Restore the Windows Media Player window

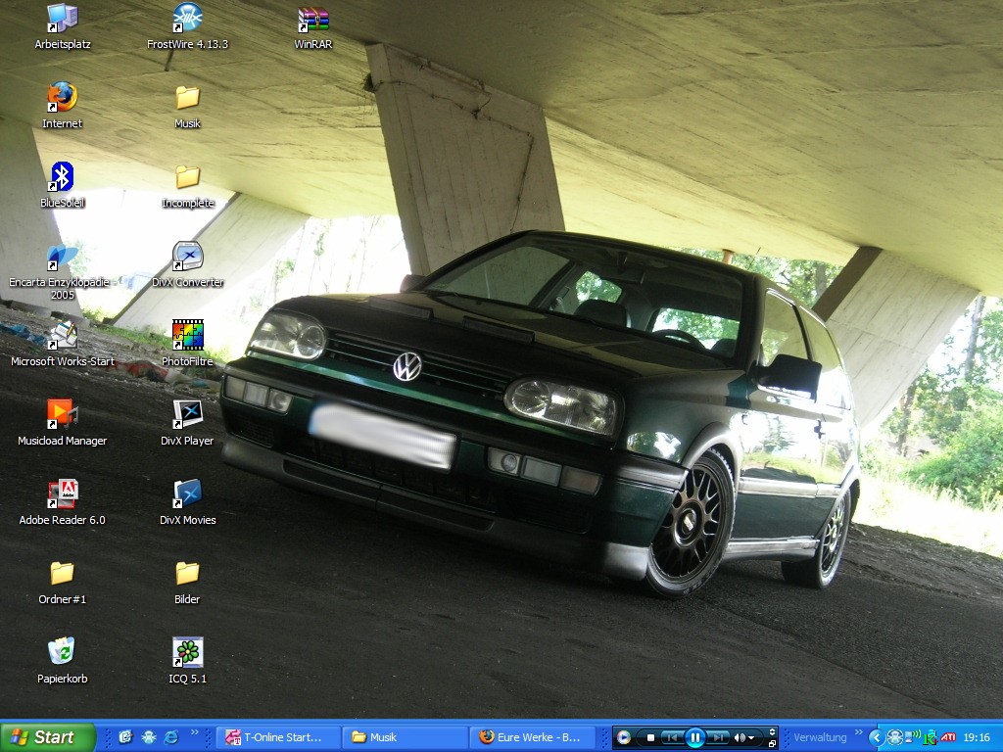[x=772, y=744]
